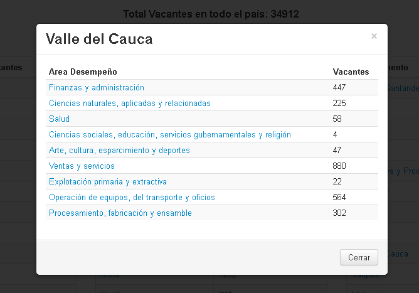Click the 302 vacancies cell
419x293 pixels.
tap(339, 213)
